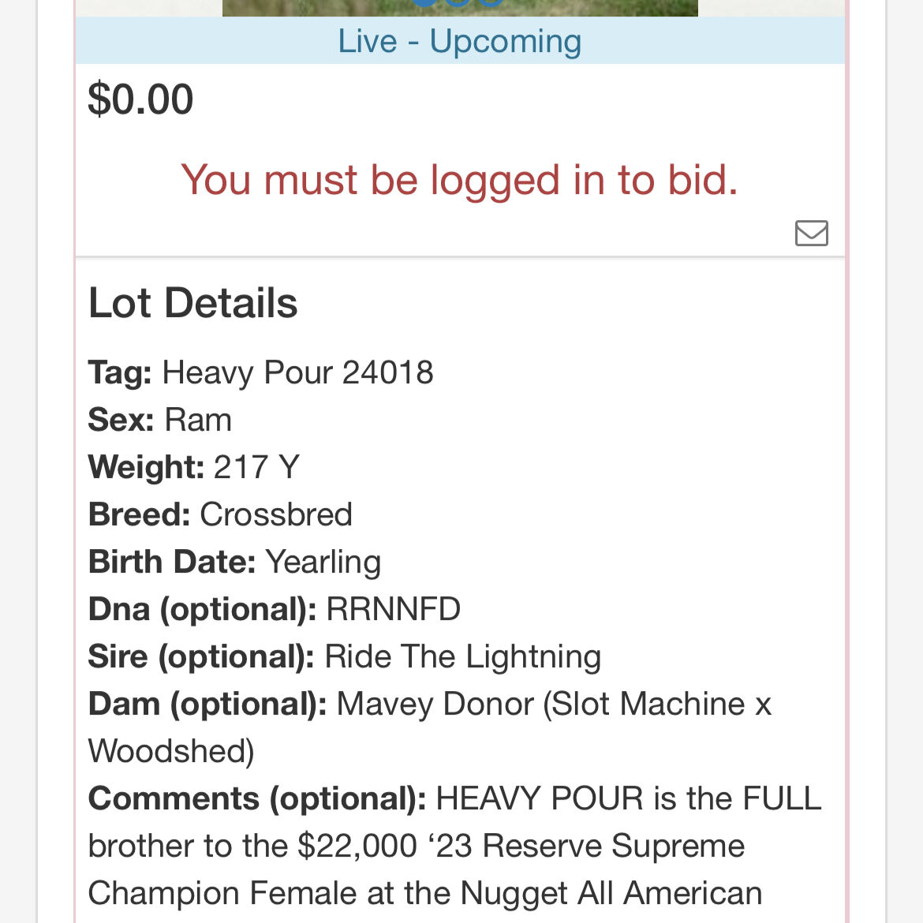Image resolution: width=923 pixels, height=923 pixels.
Task: Click the Sire name Ride The Lightning
Action: click(x=462, y=656)
